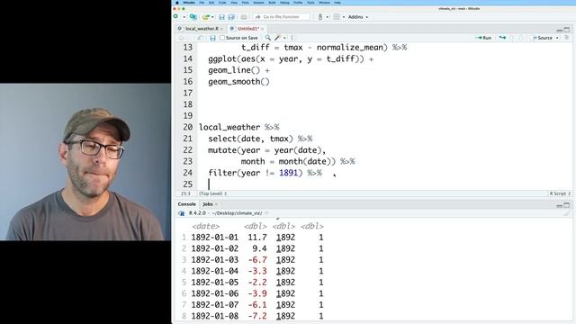The height and width of the screenshot is (324, 576).
Task: Expand the recent files dropdown arrow
Action: coord(212,17)
